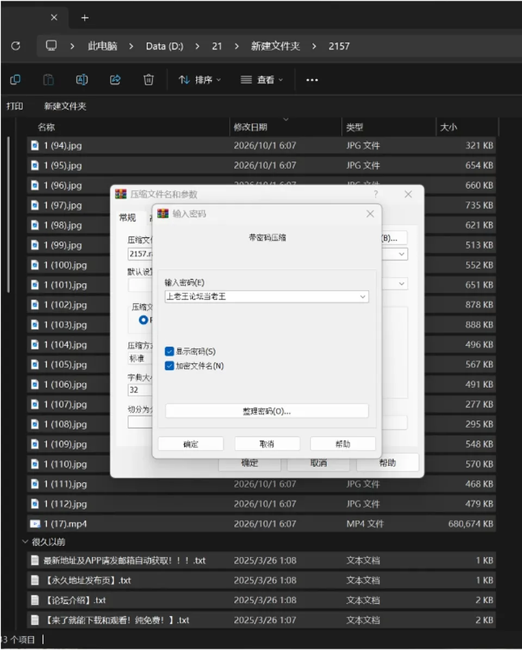Click the computer icon in the address bar
The image size is (522, 650).
pyautogui.click(x=51, y=45)
